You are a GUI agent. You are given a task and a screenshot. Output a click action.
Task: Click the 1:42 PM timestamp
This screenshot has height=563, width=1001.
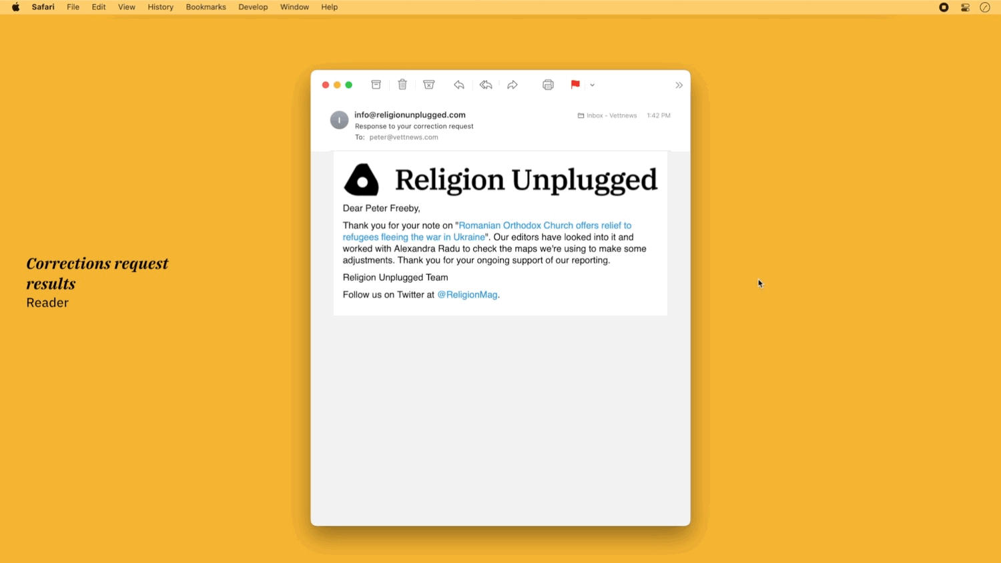pos(659,115)
